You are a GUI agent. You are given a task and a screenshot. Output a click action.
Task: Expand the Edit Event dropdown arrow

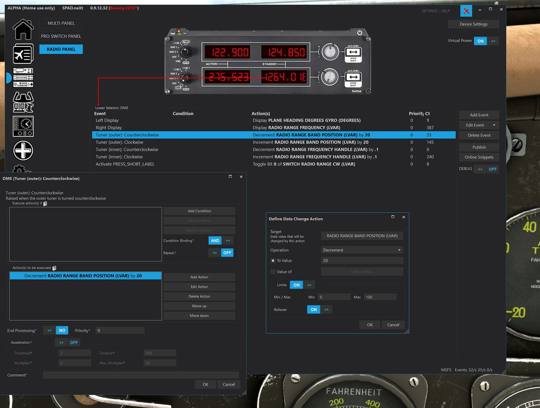coord(494,125)
